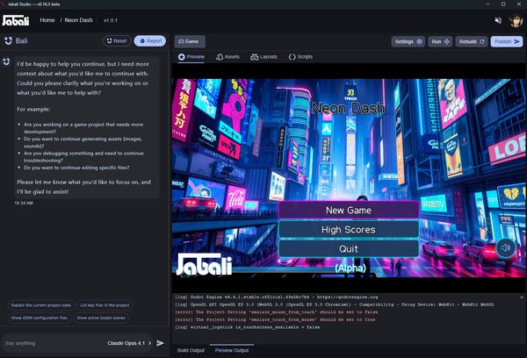Image resolution: width=527 pixels, height=358 pixels.
Task: Rebuild the project
Action: coord(472,40)
